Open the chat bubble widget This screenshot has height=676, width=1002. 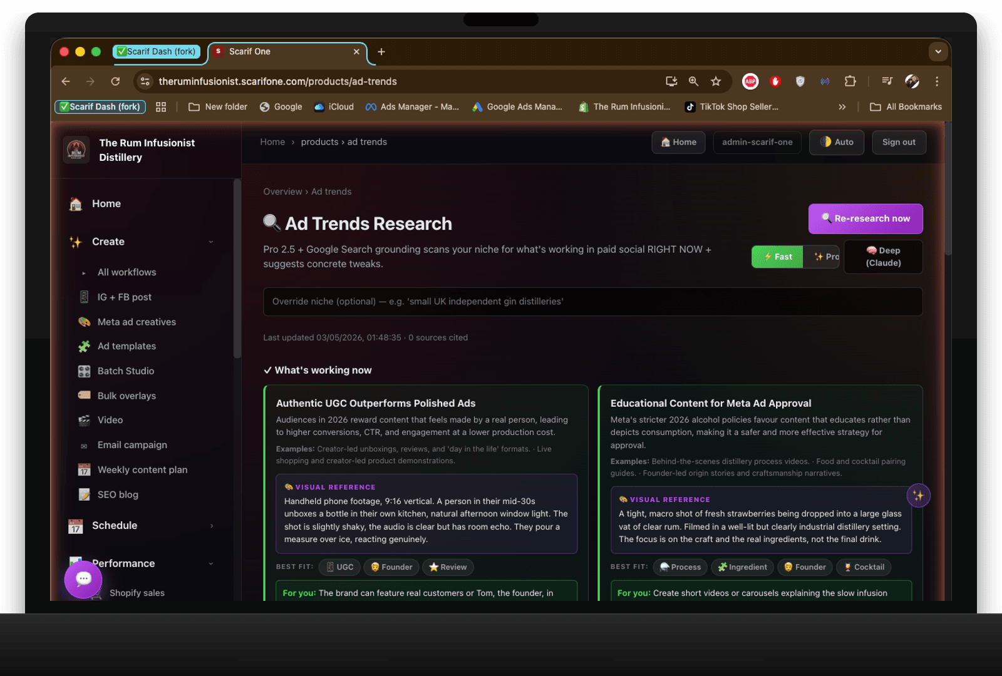tap(83, 579)
